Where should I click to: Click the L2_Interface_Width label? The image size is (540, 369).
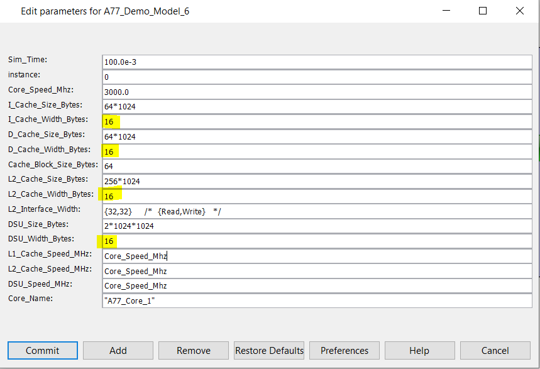pyautogui.click(x=44, y=209)
